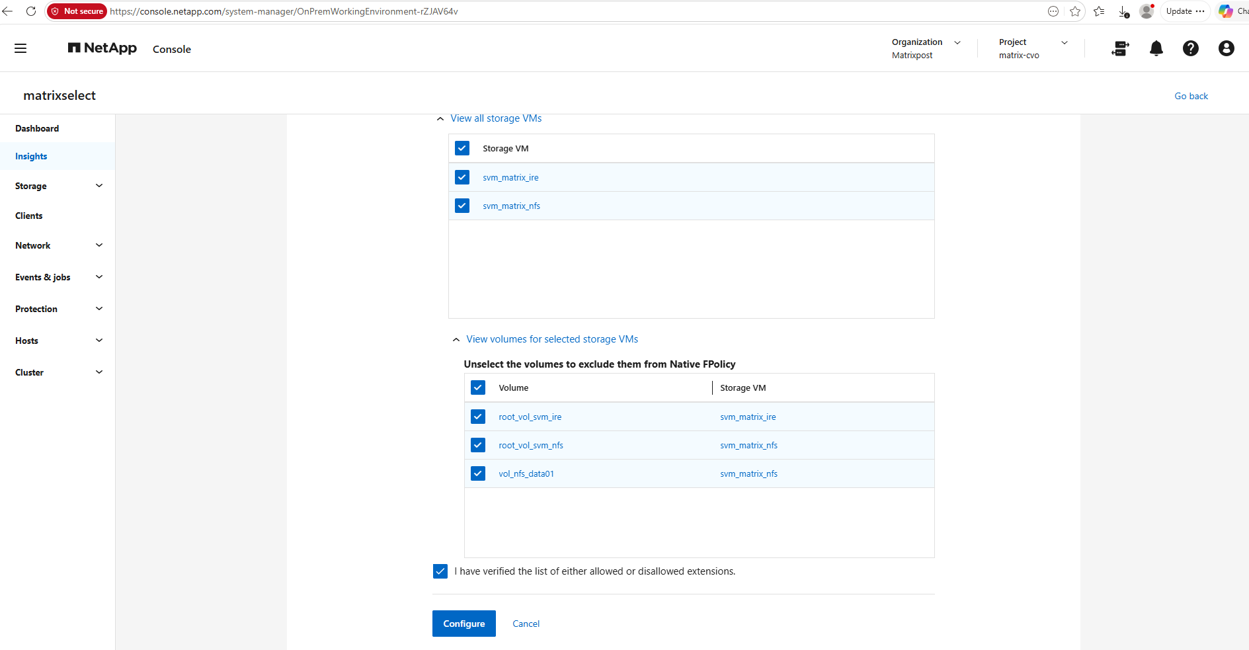Image resolution: width=1249 pixels, height=650 pixels.
Task: Uncheck the svm_matrix_nfs storage VM
Action: click(x=462, y=206)
